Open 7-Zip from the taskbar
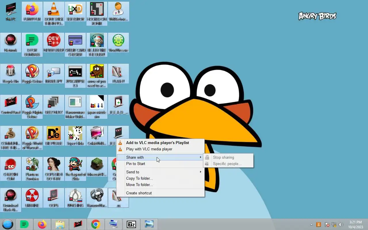 [x=131, y=224]
